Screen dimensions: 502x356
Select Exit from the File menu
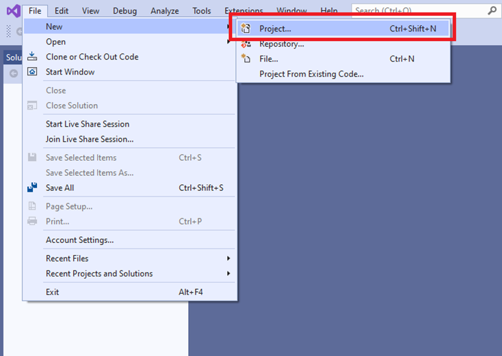53,292
